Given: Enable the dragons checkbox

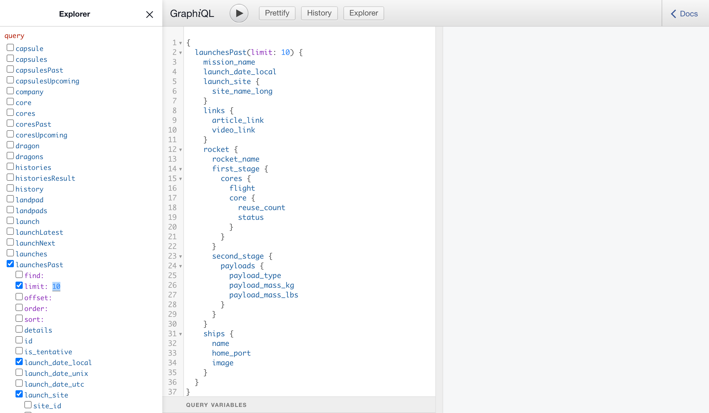Looking at the screenshot, I should 10,155.
